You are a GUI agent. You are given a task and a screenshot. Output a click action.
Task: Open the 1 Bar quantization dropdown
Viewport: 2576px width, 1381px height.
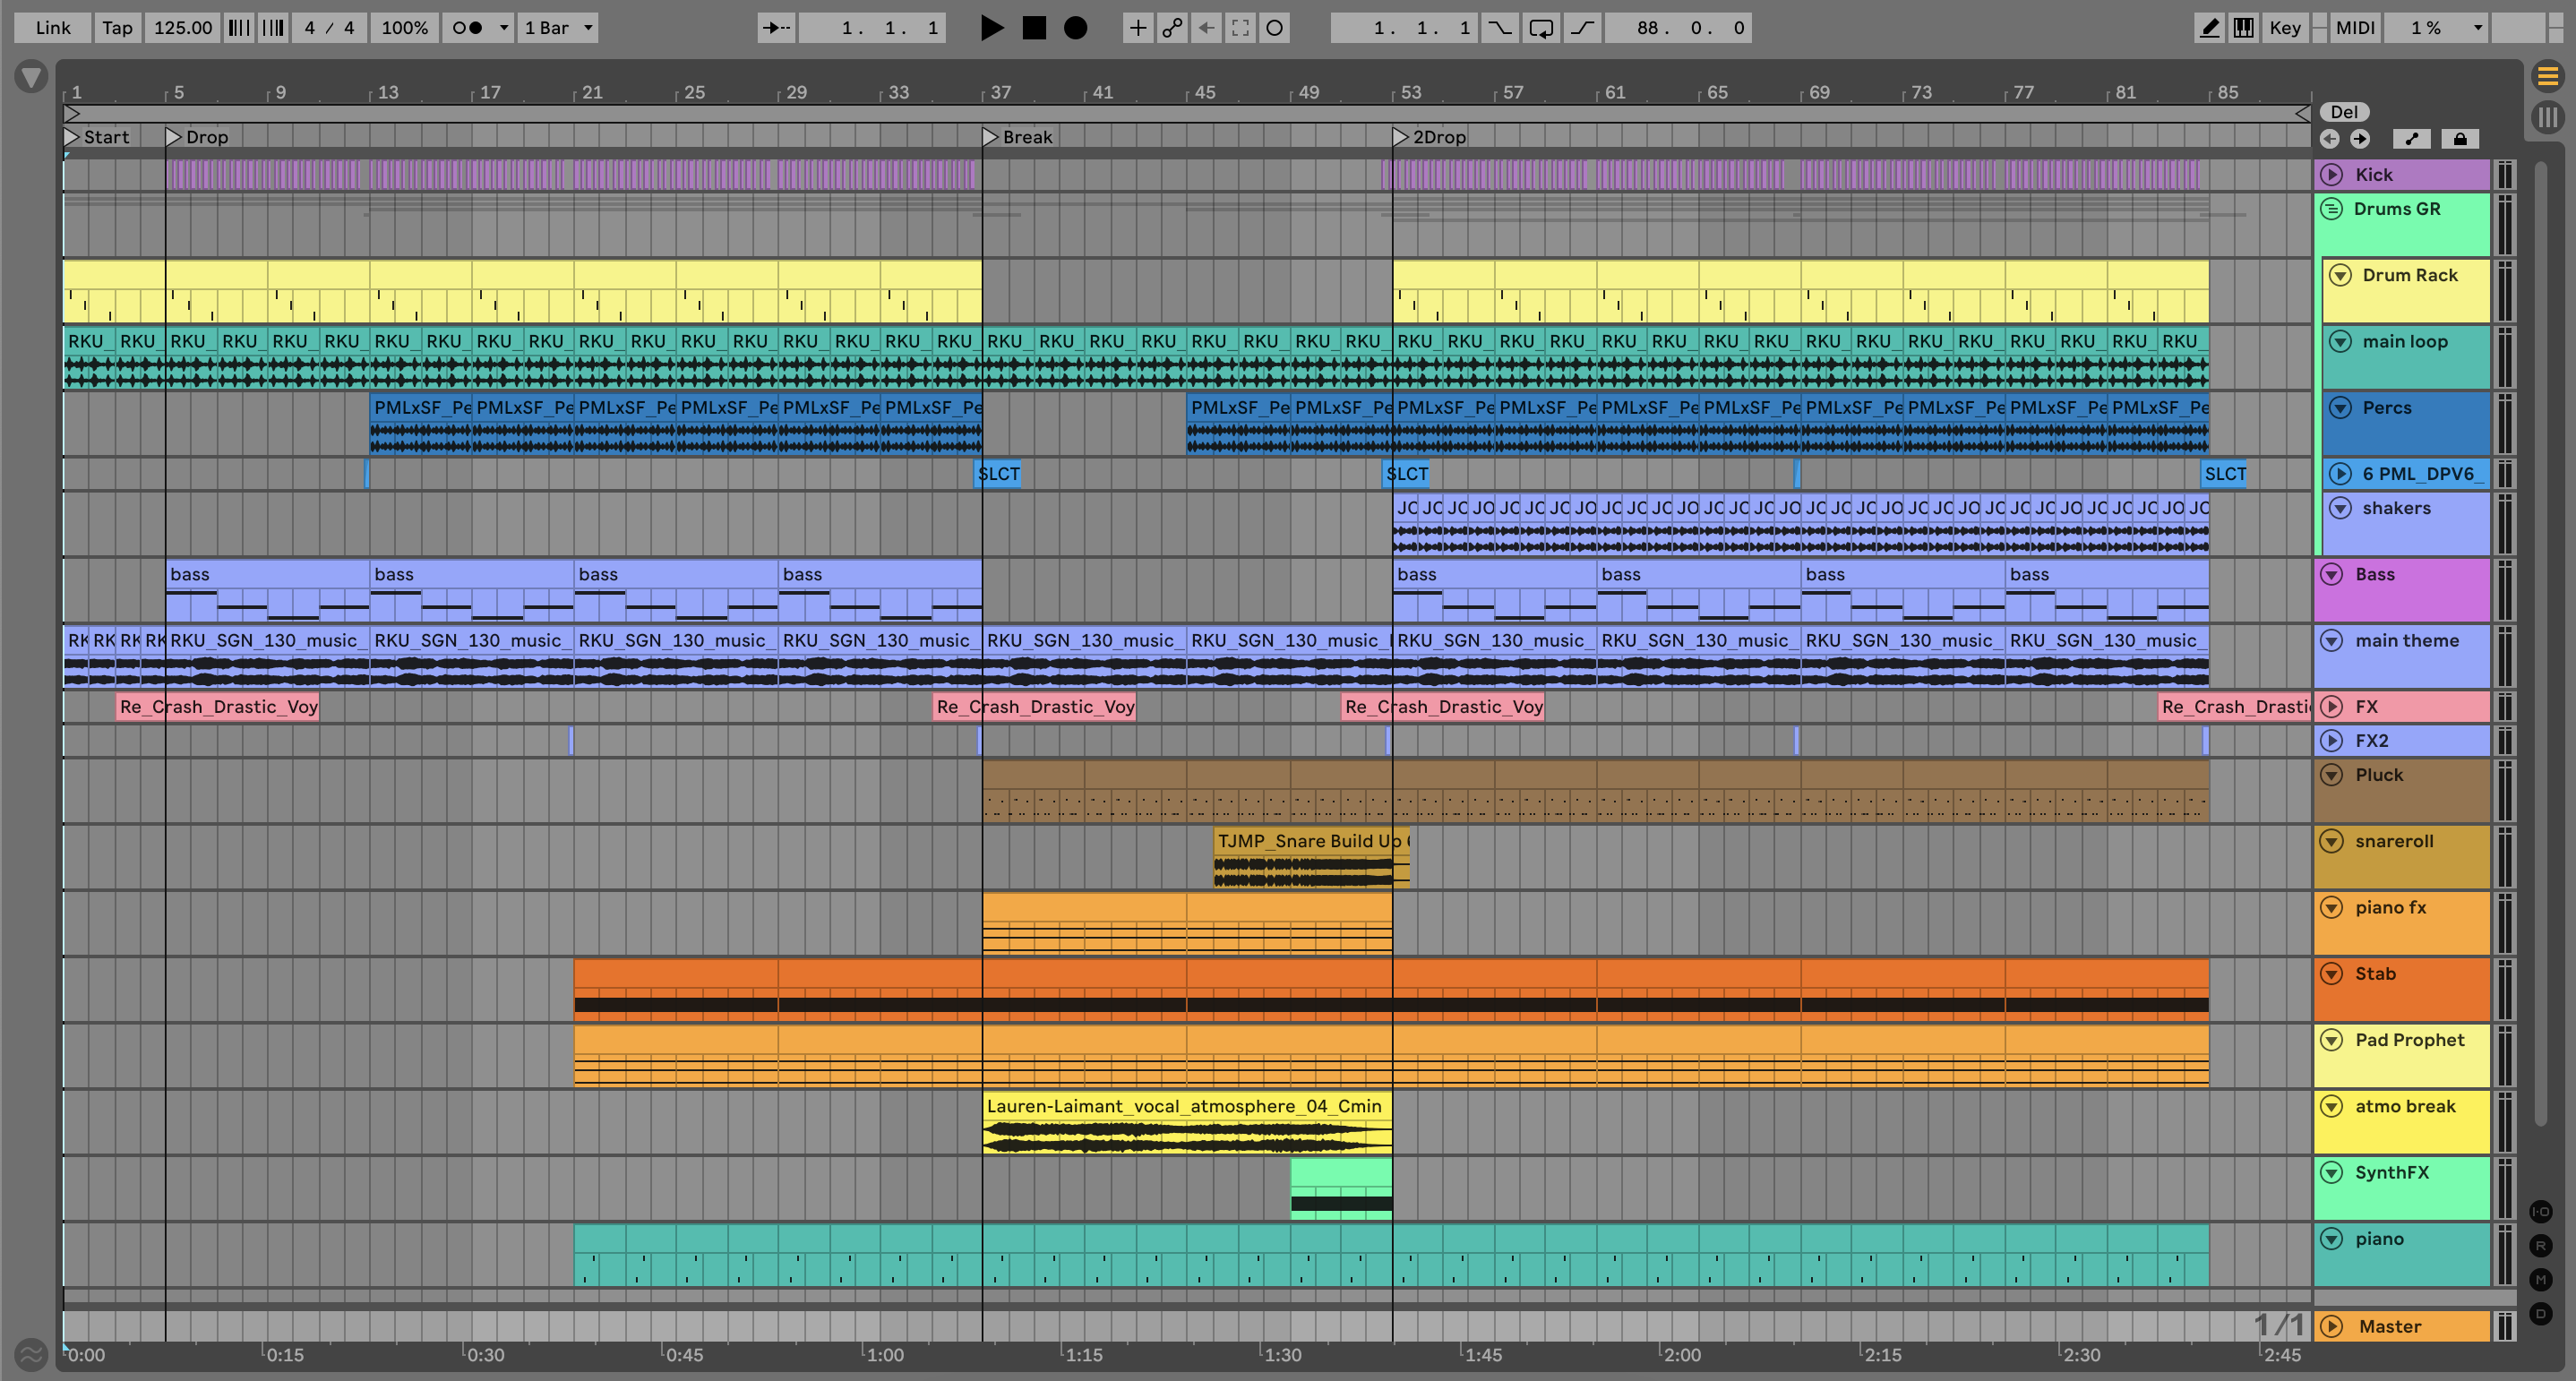559,28
